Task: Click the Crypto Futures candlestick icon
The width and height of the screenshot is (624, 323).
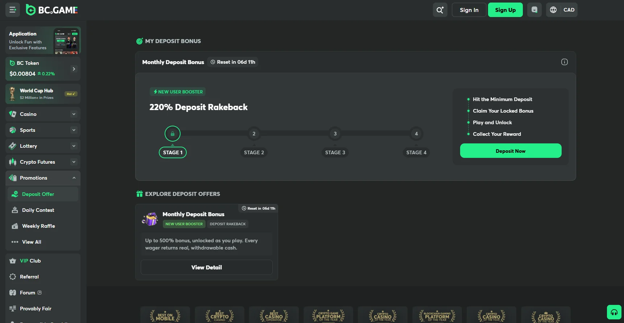Action: tap(13, 162)
